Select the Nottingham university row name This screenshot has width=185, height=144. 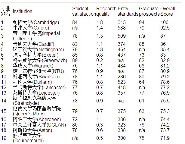[x=38, y=49]
